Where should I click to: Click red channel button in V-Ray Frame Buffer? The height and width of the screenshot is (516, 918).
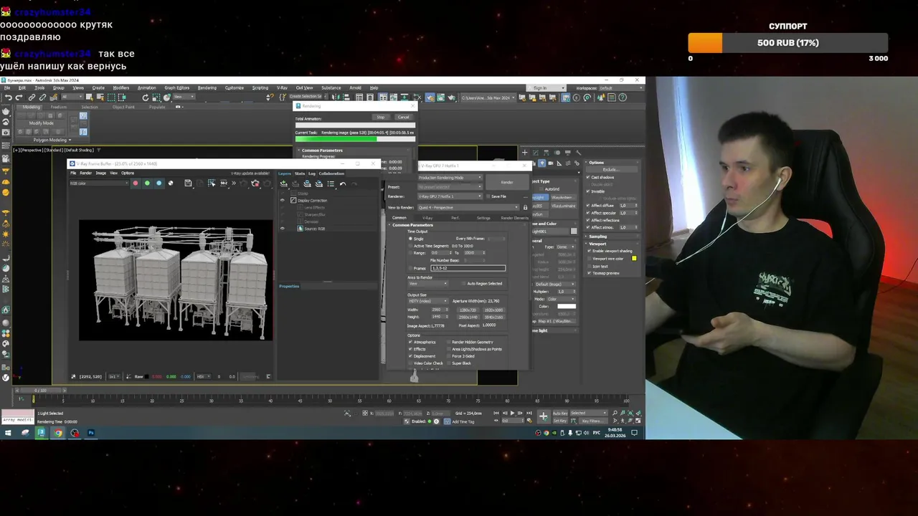(136, 183)
